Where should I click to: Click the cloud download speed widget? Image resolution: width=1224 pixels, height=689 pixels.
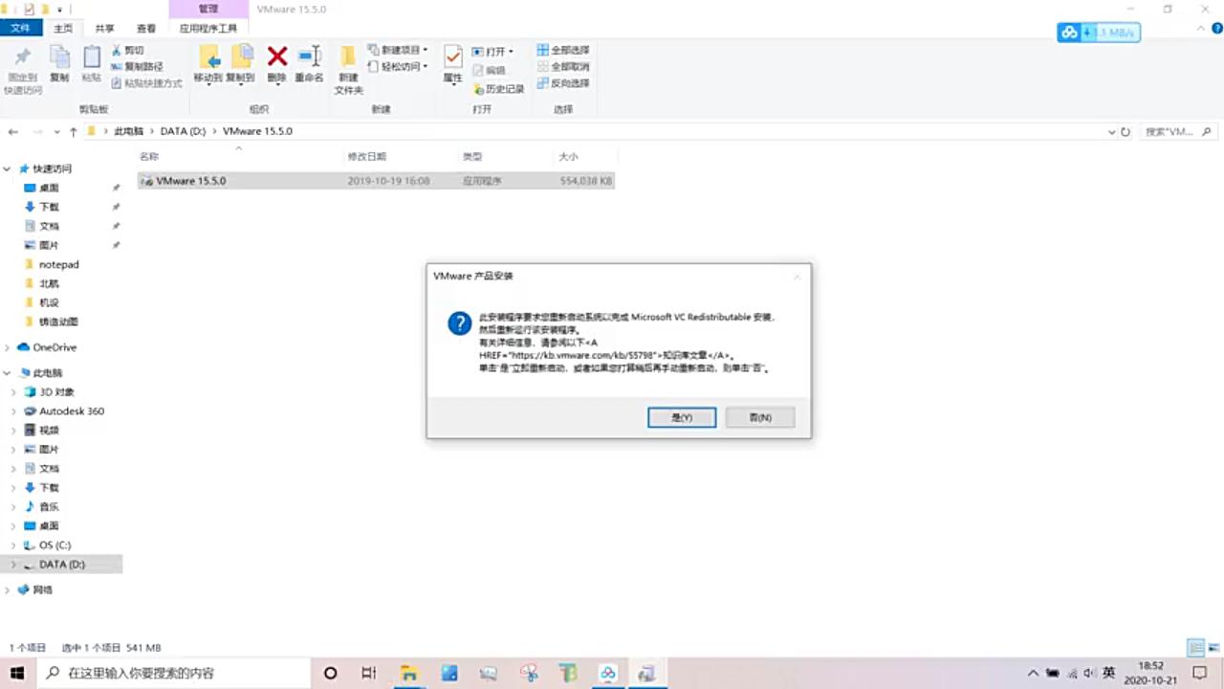coord(1099,33)
